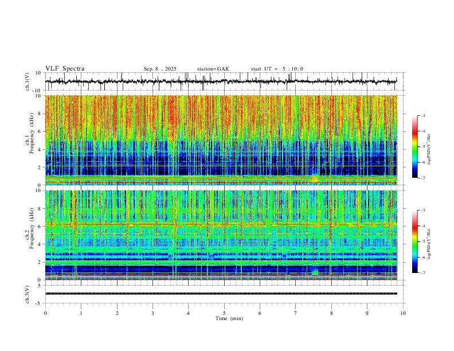Click inside the ch.1 spectrogram panel
The image size is (454, 351).
(221, 140)
